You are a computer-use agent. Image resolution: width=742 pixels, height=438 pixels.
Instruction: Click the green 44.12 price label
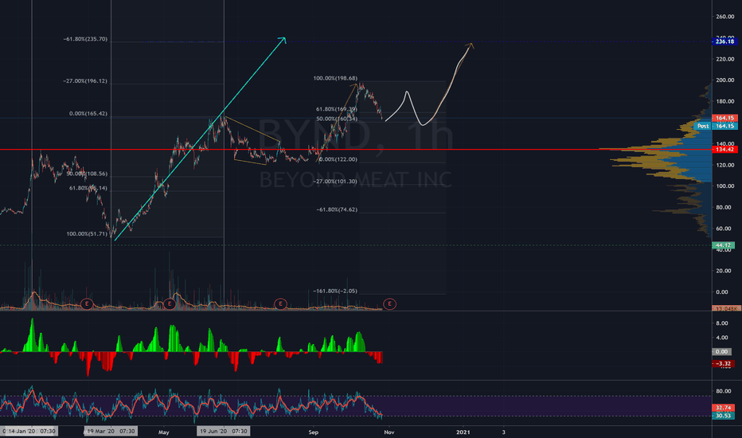pyautogui.click(x=723, y=245)
